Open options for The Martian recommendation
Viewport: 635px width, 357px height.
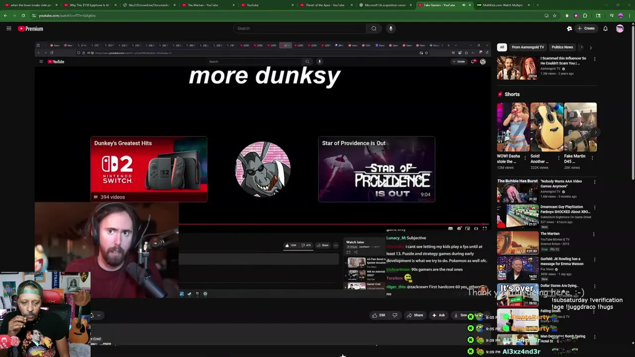[594, 234]
